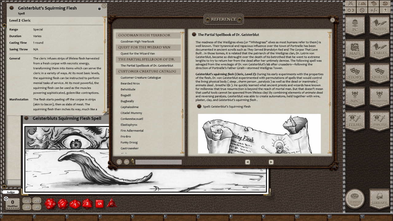This screenshot has height=221, width=393.
Task: Open the Options gear icon
Action: click(x=361, y=10)
